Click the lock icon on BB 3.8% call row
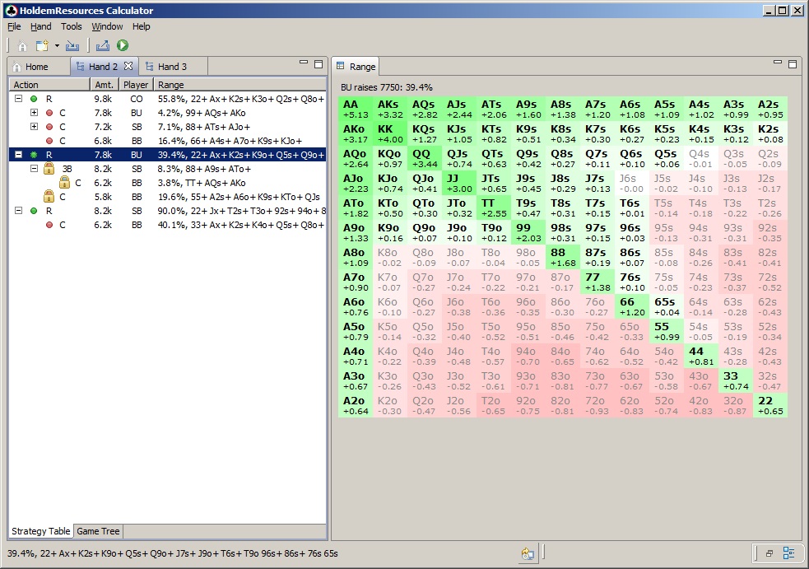 [x=64, y=182]
